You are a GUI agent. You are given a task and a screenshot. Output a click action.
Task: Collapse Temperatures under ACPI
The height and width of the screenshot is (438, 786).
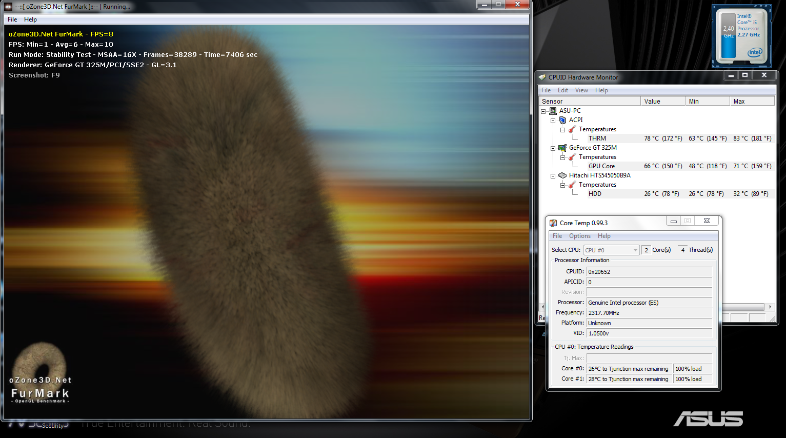(563, 130)
